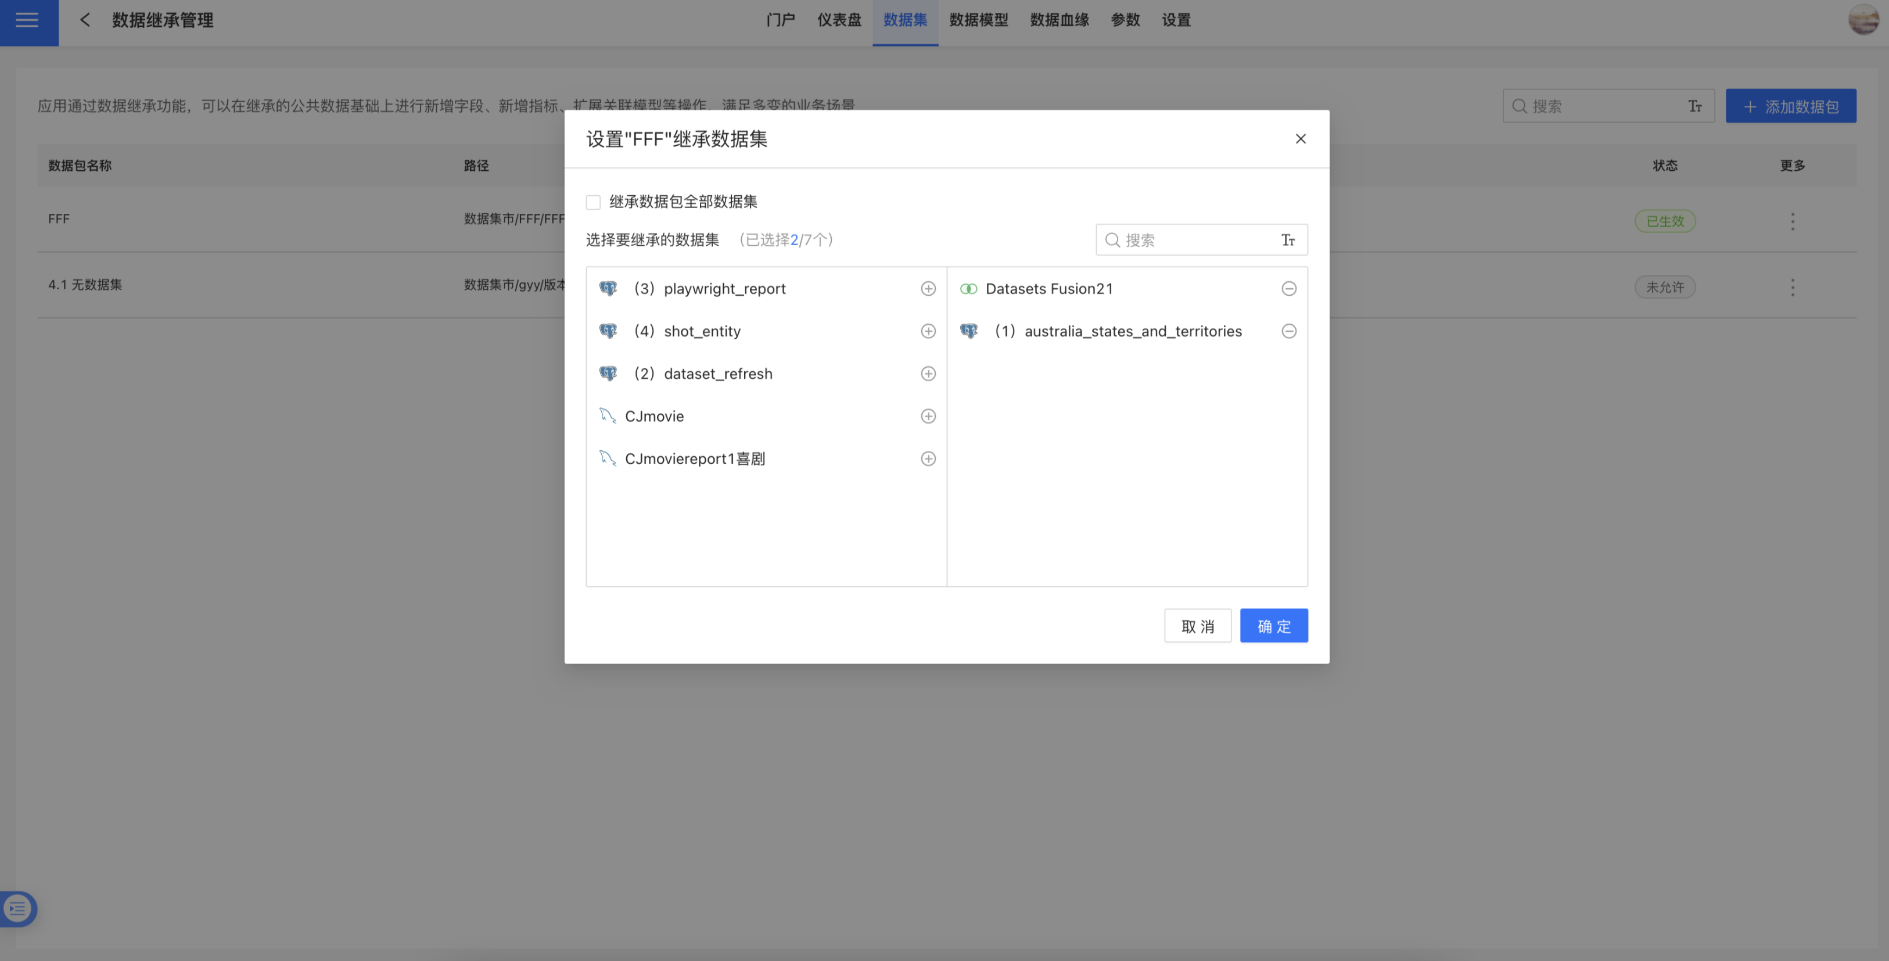Check 继承数据包全部数据集 checkbox
The image size is (1889, 961).
click(593, 202)
